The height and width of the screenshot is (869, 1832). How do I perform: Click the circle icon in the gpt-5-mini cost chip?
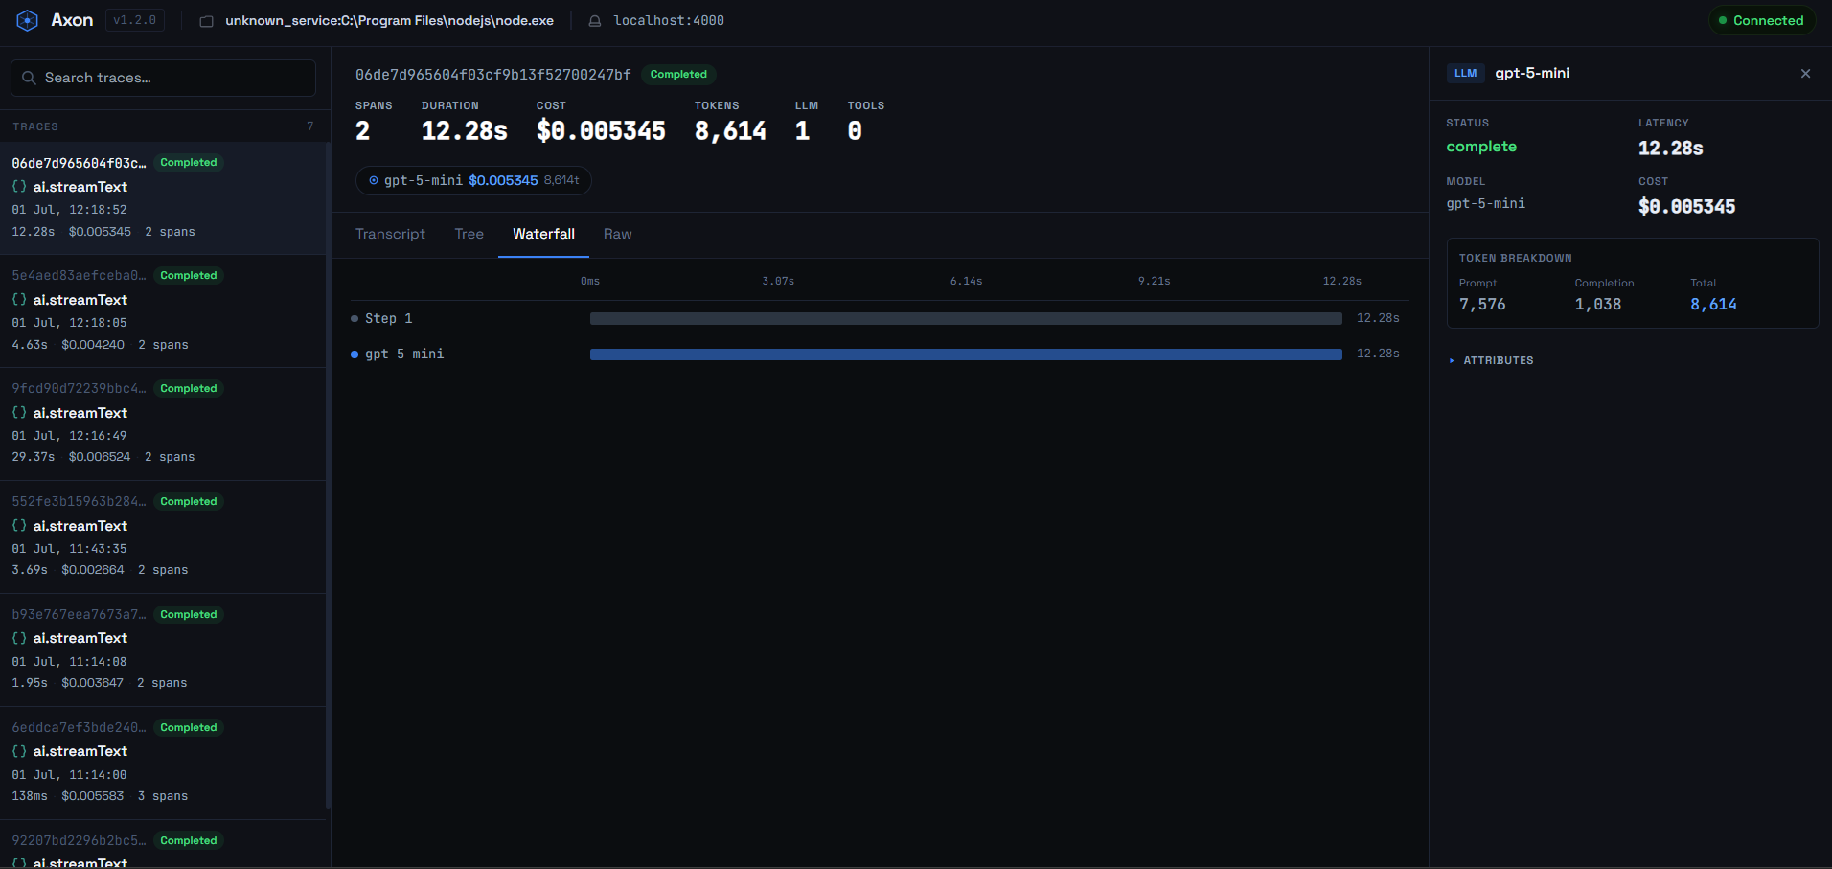pyautogui.click(x=374, y=180)
